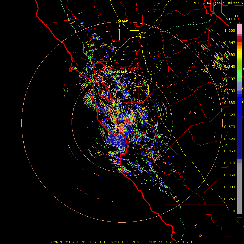Pick the gray segment of color bar

point(239,188)
